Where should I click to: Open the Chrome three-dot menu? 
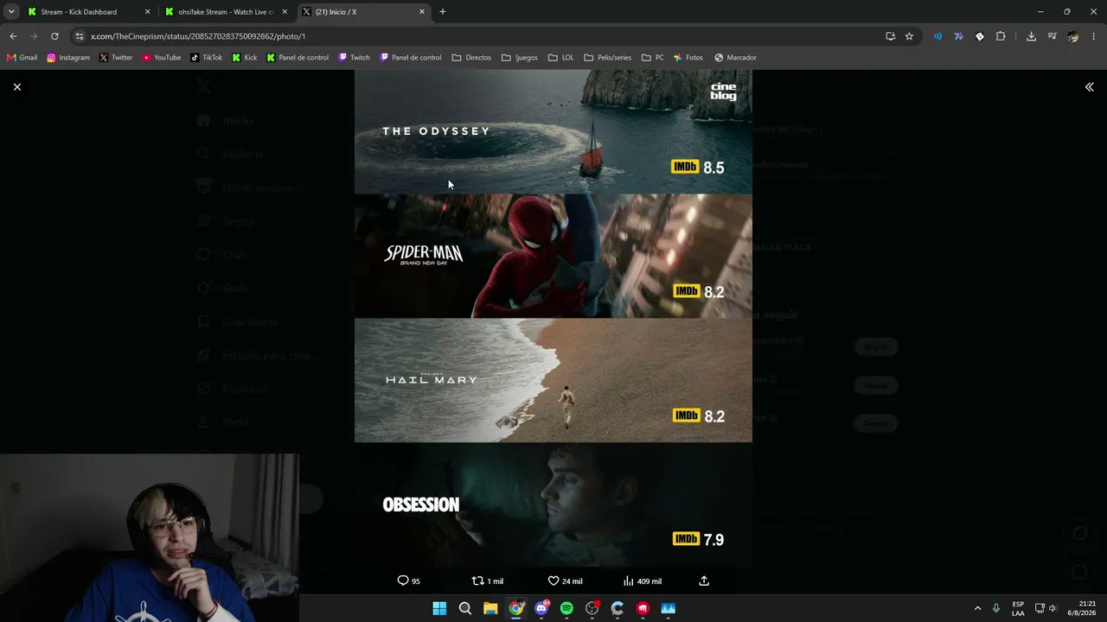1094,36
